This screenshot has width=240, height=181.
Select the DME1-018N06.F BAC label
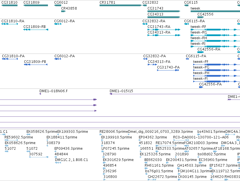[53, 91]
